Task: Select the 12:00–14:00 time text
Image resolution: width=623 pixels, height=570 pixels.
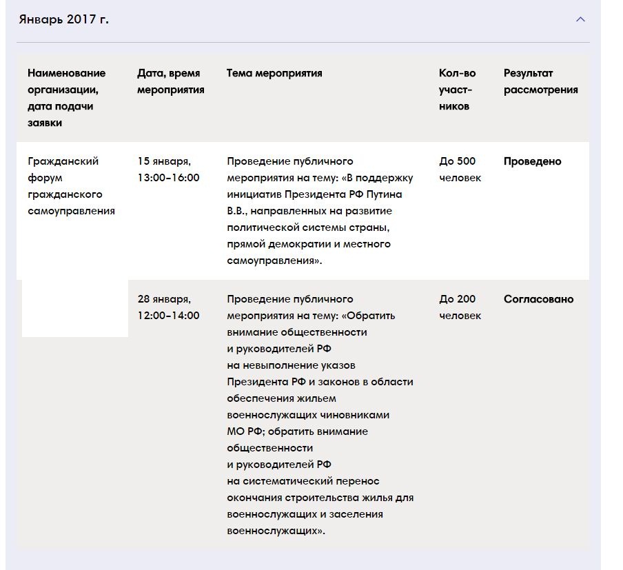Action: click(x=168, y=316)
